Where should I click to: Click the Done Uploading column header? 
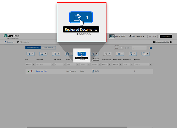click(x=106, y=60)
